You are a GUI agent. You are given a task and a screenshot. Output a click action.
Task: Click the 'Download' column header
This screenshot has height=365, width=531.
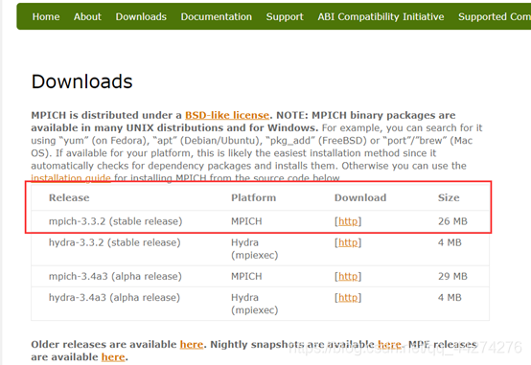pos(360,197)
